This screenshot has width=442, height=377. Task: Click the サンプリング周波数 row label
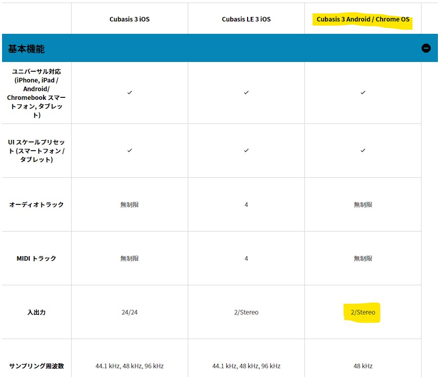pos(36,366)
